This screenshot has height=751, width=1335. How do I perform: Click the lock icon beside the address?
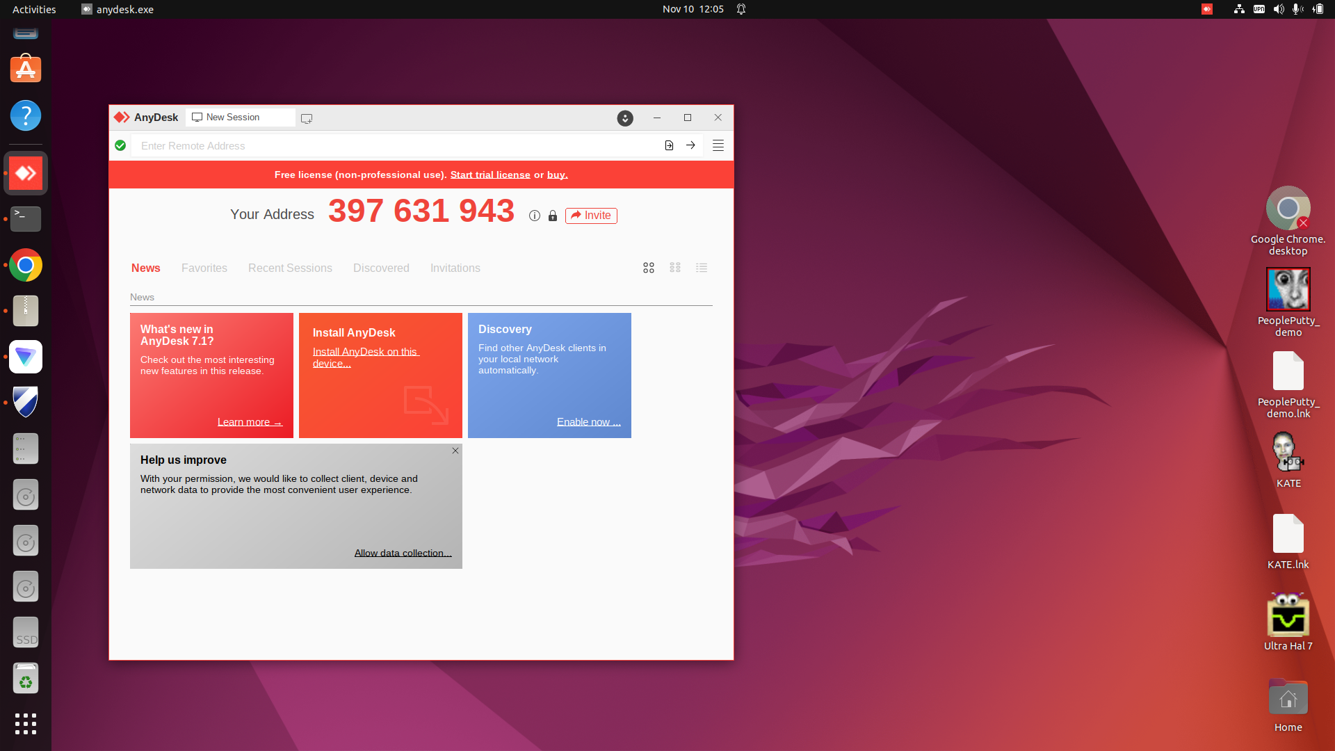[x=553, y=216]
